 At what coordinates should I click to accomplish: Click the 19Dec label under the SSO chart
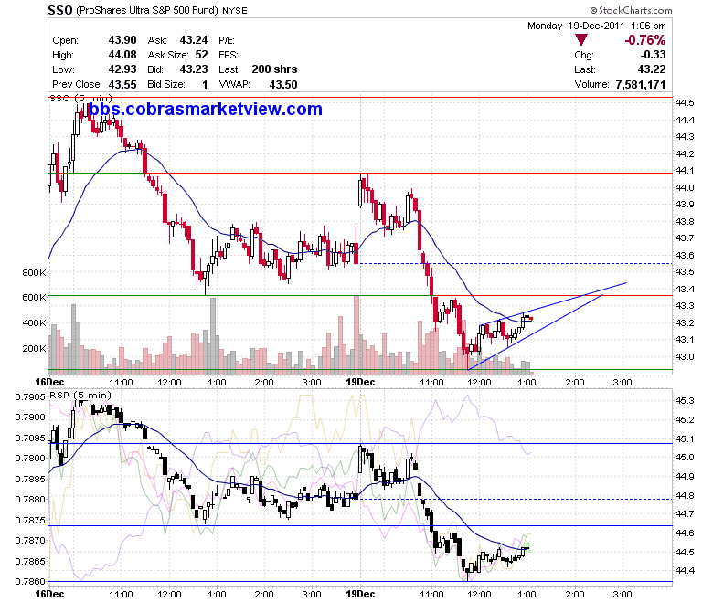pos(360,382)
